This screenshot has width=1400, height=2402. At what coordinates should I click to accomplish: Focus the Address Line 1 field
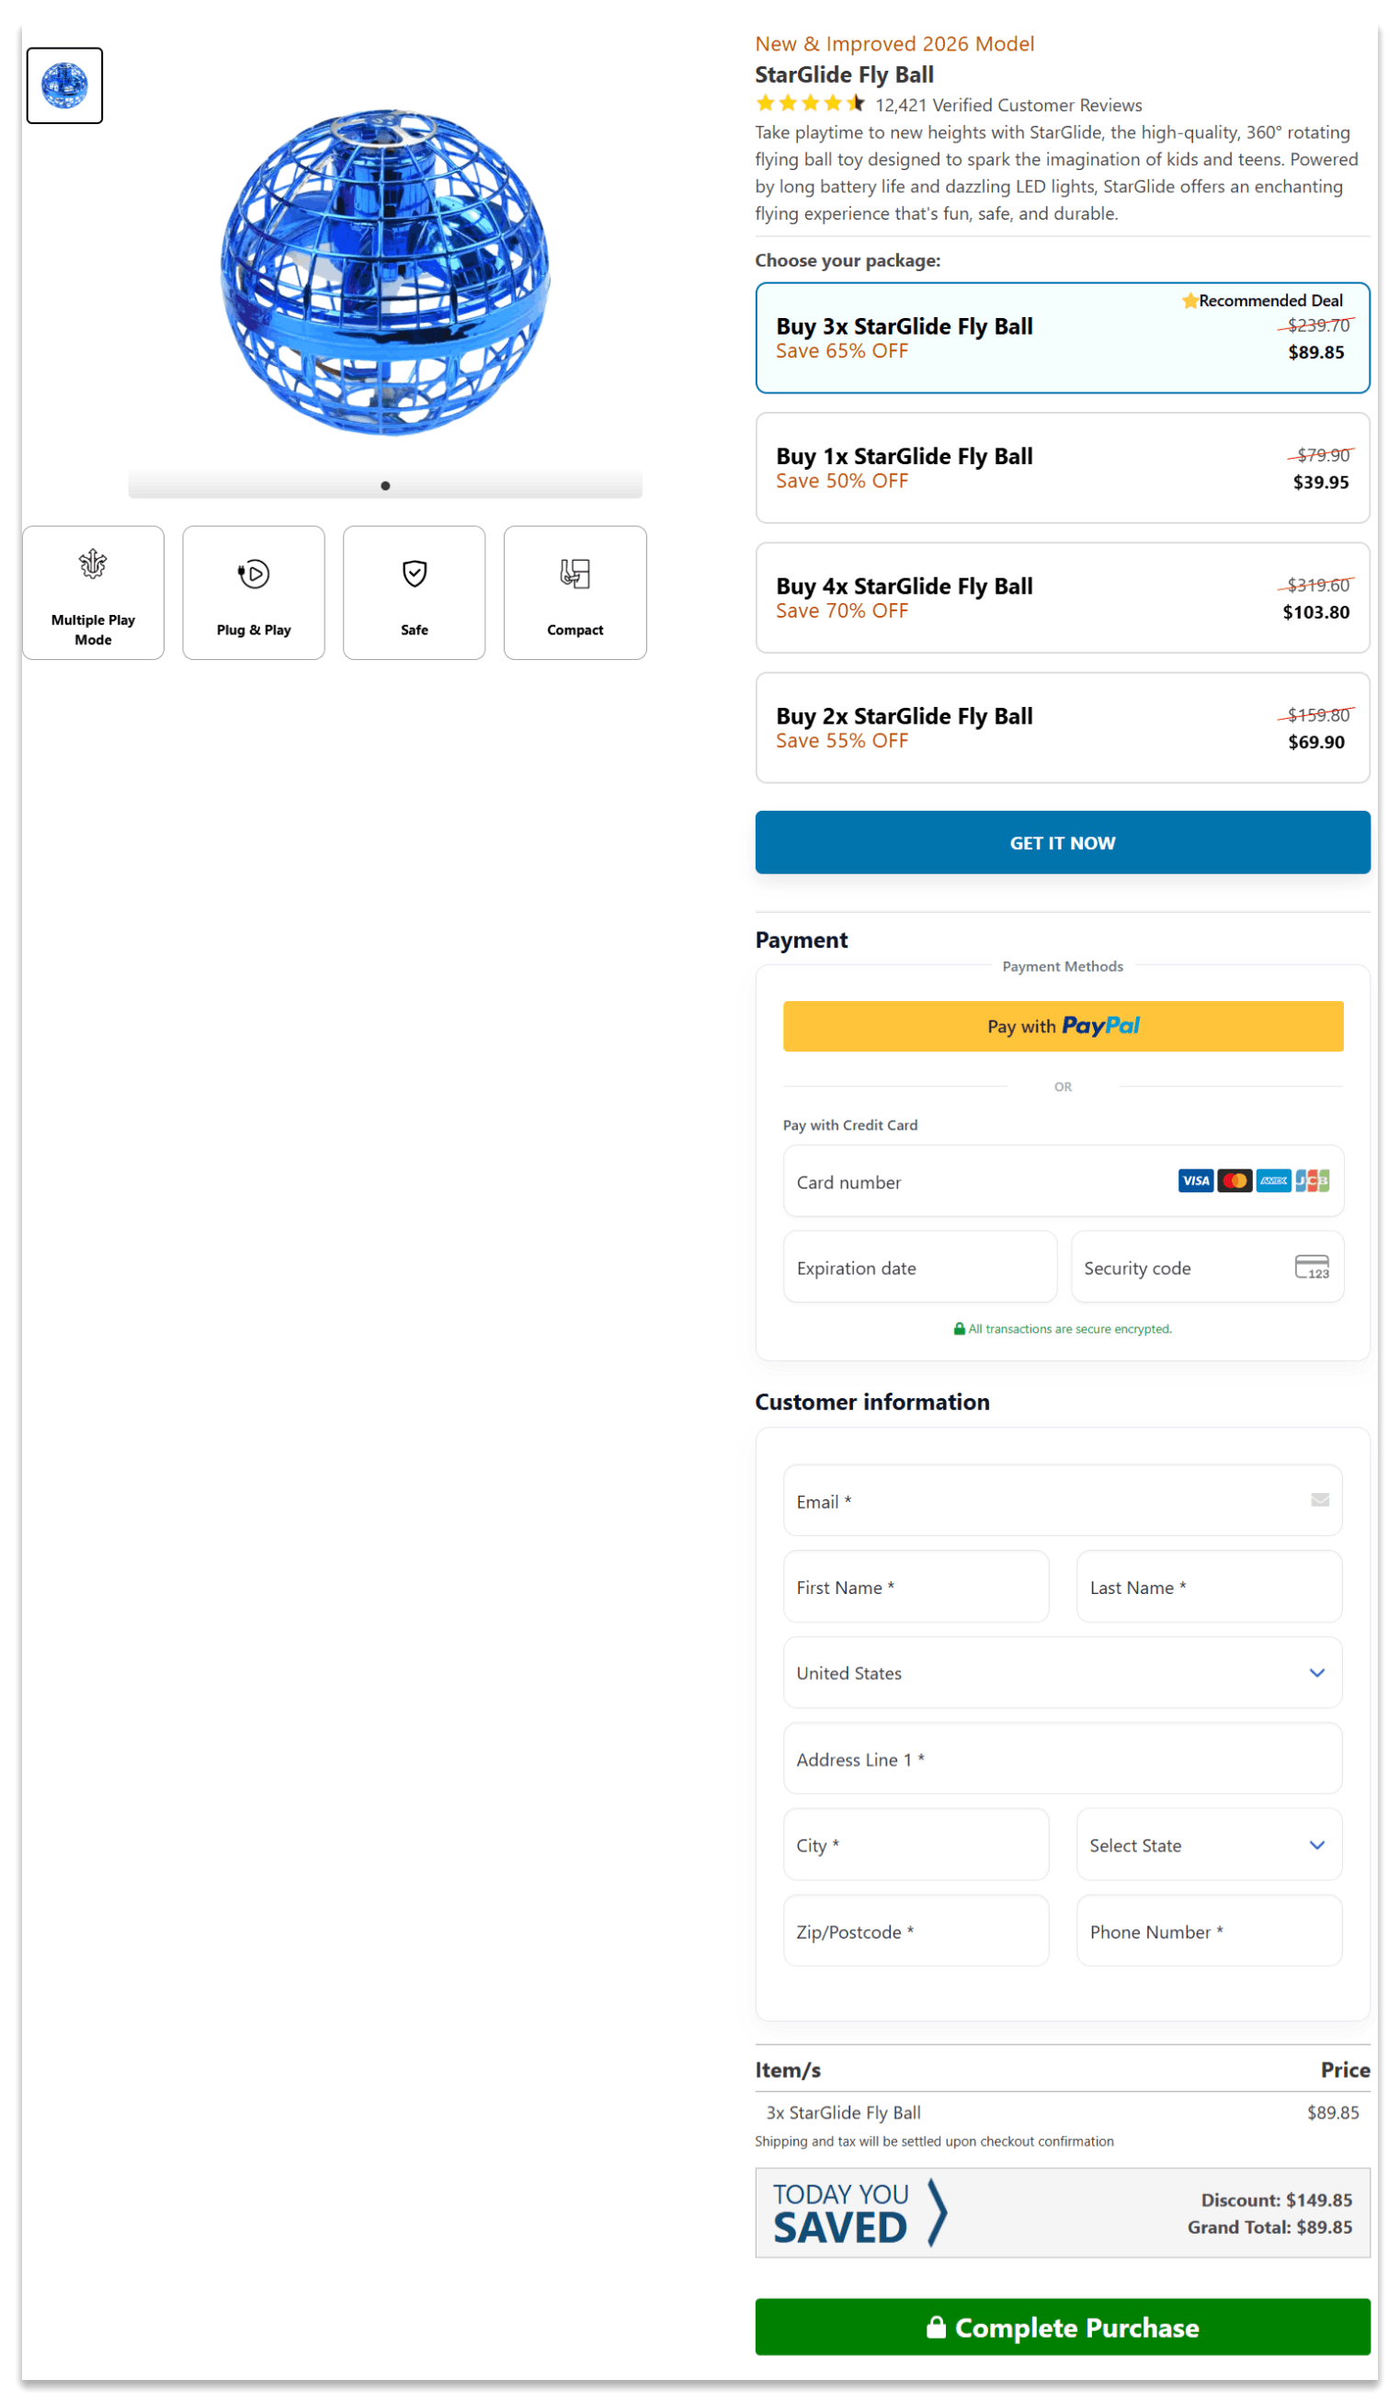click(x=1063, y=1759)
